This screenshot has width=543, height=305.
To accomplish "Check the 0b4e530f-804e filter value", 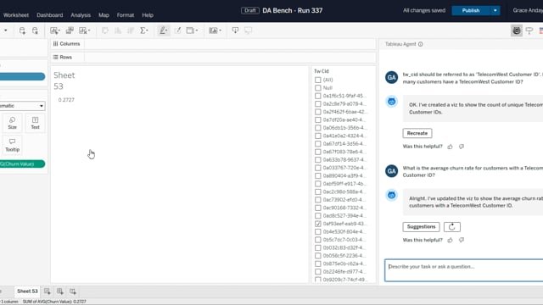I will 318,231.
